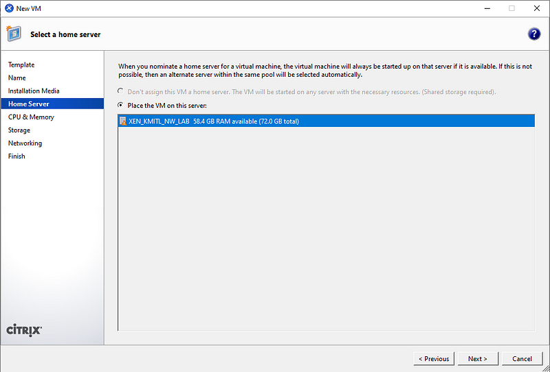This screenshot has height=372, width=550.
Task: Select the XEN_KMITL_NW_LAB server row
Action: point(326,121)
